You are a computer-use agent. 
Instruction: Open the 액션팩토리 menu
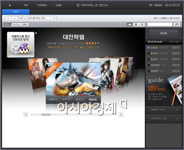[x=42, y=5]
